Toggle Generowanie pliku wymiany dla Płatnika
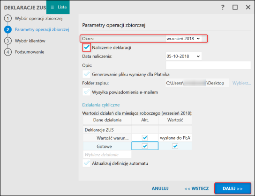The width and height of the screenshot is (255, 196). coord(87,74)
